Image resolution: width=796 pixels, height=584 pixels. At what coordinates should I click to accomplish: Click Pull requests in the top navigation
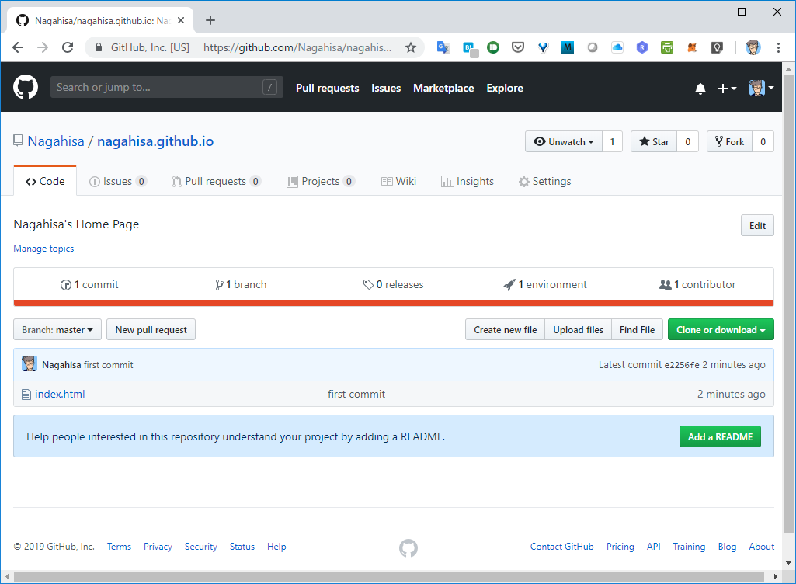click(328, 88)
